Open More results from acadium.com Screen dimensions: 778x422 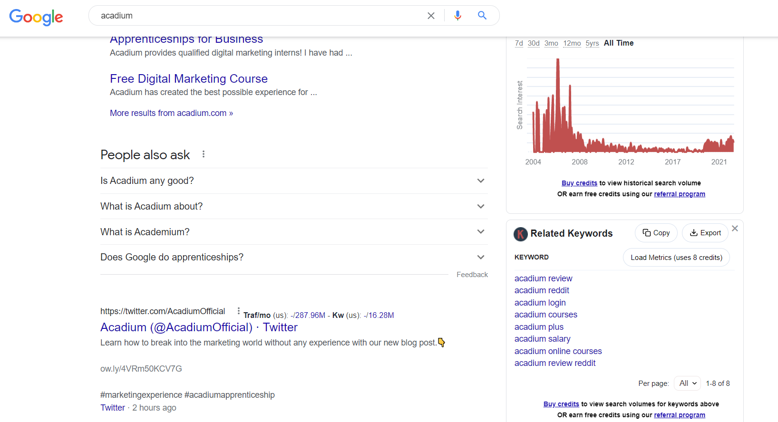(171, 113)
